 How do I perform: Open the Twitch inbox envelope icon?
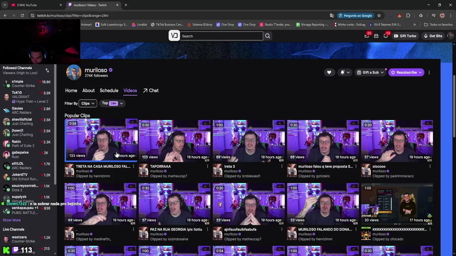376,36
